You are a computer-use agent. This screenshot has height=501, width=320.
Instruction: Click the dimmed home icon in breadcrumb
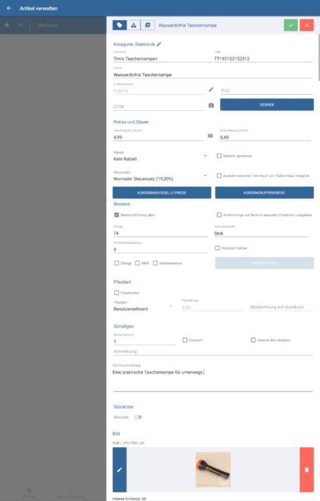[7, 25]
